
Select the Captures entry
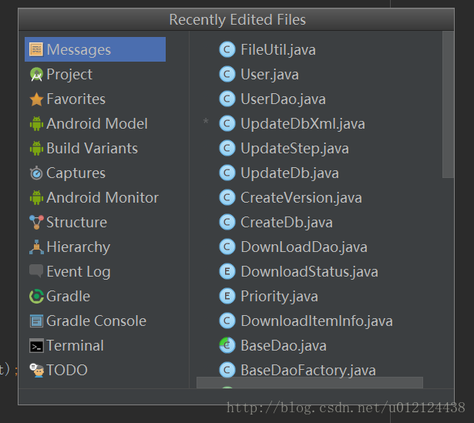point(76,173)
